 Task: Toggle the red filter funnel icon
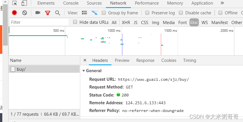point(48,13)
